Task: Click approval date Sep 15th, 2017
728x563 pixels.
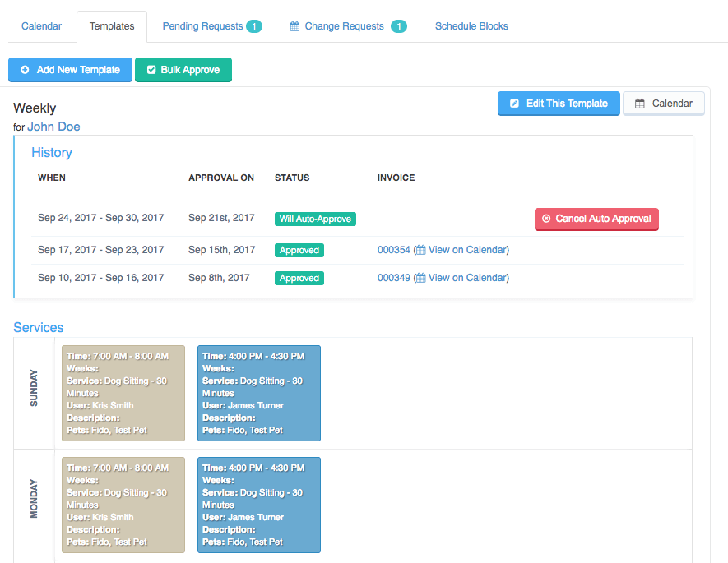Action: tap(222, 250)
